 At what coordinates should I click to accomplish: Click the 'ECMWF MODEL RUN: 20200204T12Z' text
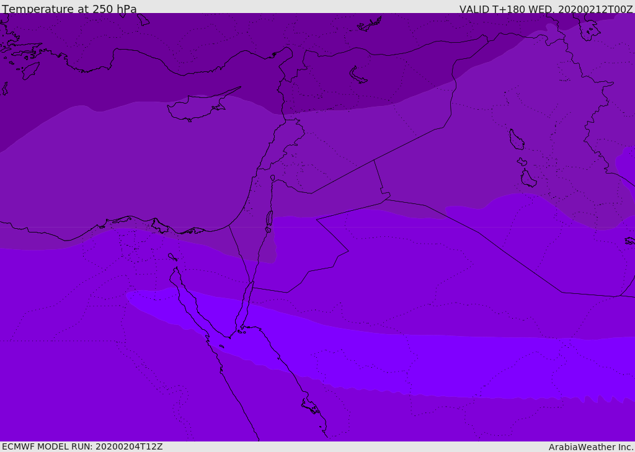click(x=82, y=446)
